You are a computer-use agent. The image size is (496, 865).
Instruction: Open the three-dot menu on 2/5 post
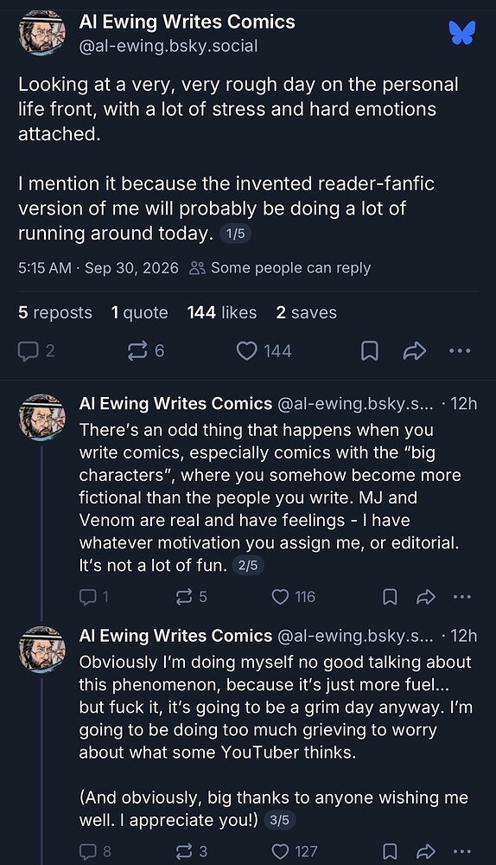point(461,597)
